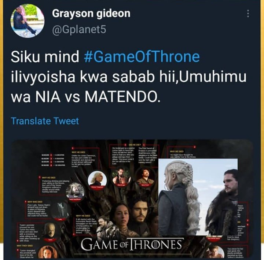Tap the WHY SHE DIED text box

(37, 209)
